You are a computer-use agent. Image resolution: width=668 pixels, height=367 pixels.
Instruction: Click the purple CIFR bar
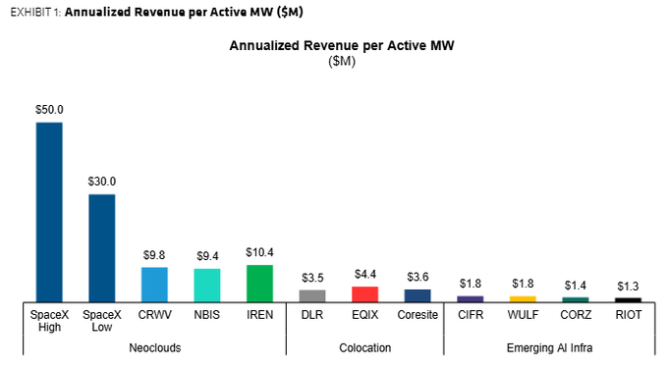pos(471,299)
